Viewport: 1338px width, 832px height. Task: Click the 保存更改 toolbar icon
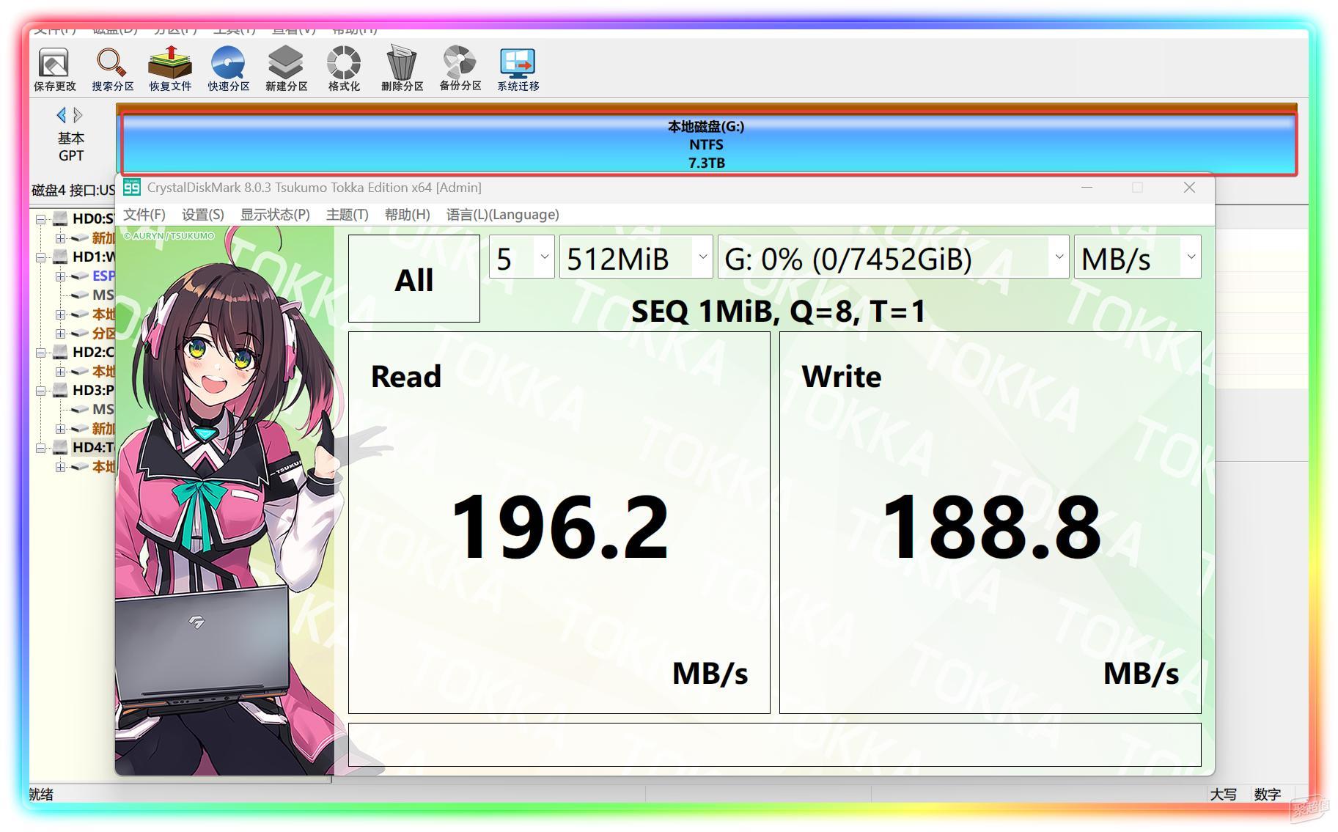coord(54,70)
